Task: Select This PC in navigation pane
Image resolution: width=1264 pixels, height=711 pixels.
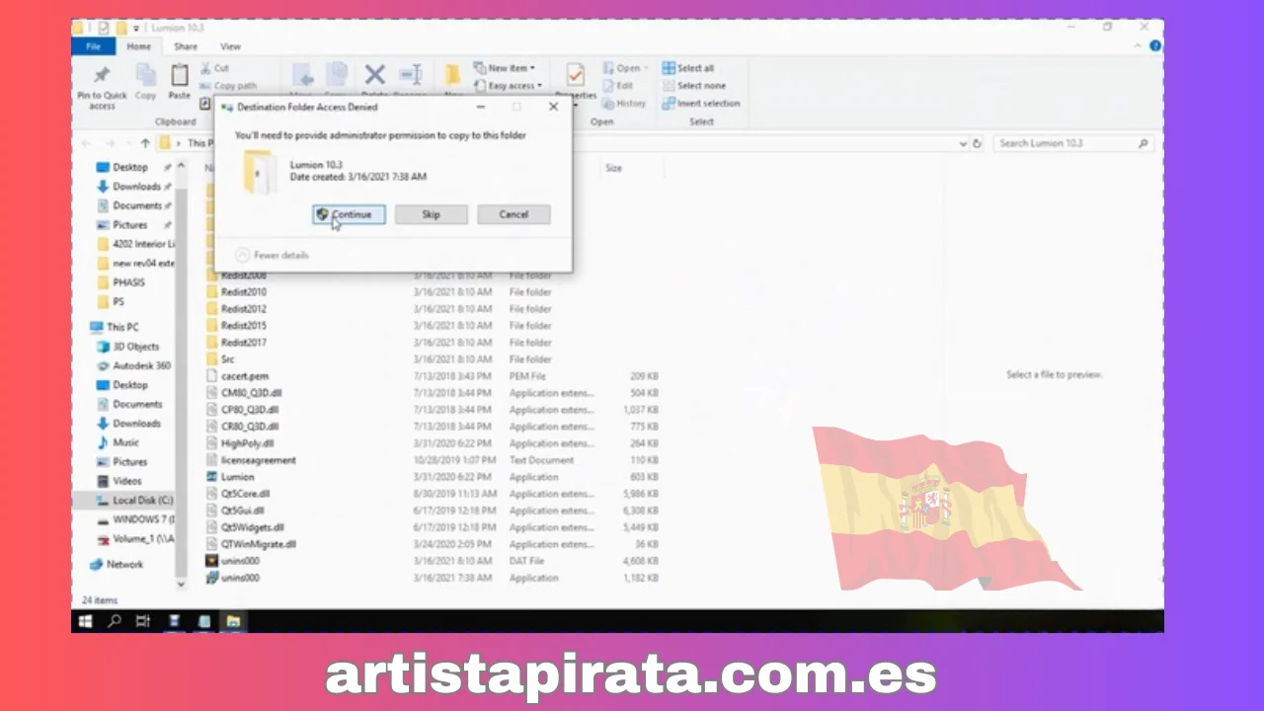Action: [122, 327]
